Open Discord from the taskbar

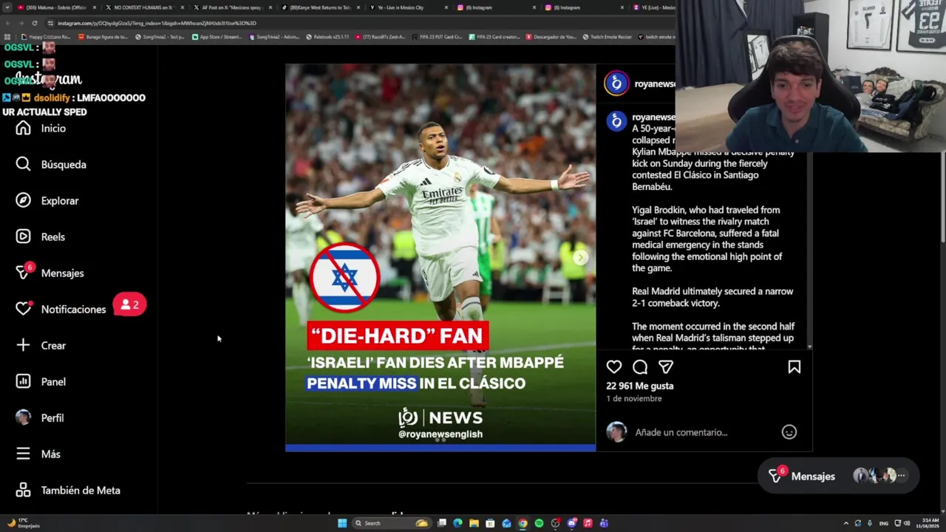pyautogui.click(x=571, y=523)
